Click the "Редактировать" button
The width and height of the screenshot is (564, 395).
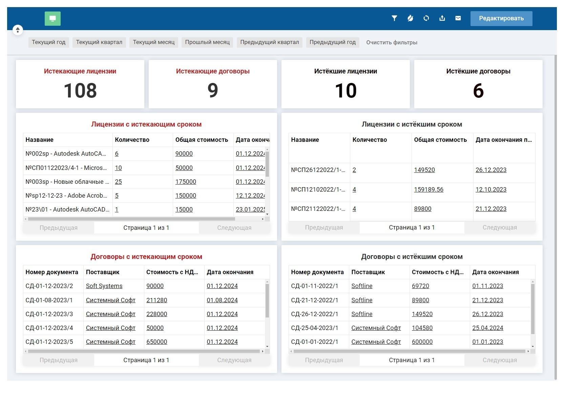(x=501, y=19)
